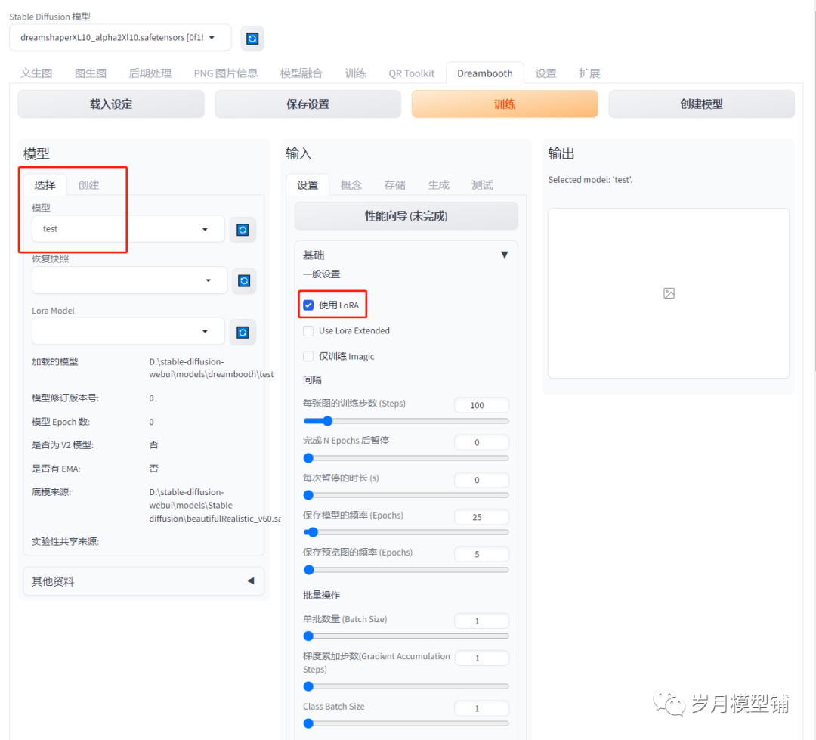Click the 是否为 V2 模型 label text
Screen dimensions: 816x740
click(x=63, y=444)
